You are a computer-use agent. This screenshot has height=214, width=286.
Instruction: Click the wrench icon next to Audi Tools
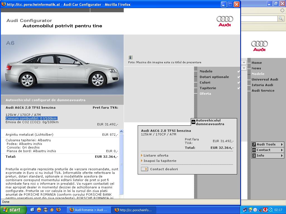point(254,144)
